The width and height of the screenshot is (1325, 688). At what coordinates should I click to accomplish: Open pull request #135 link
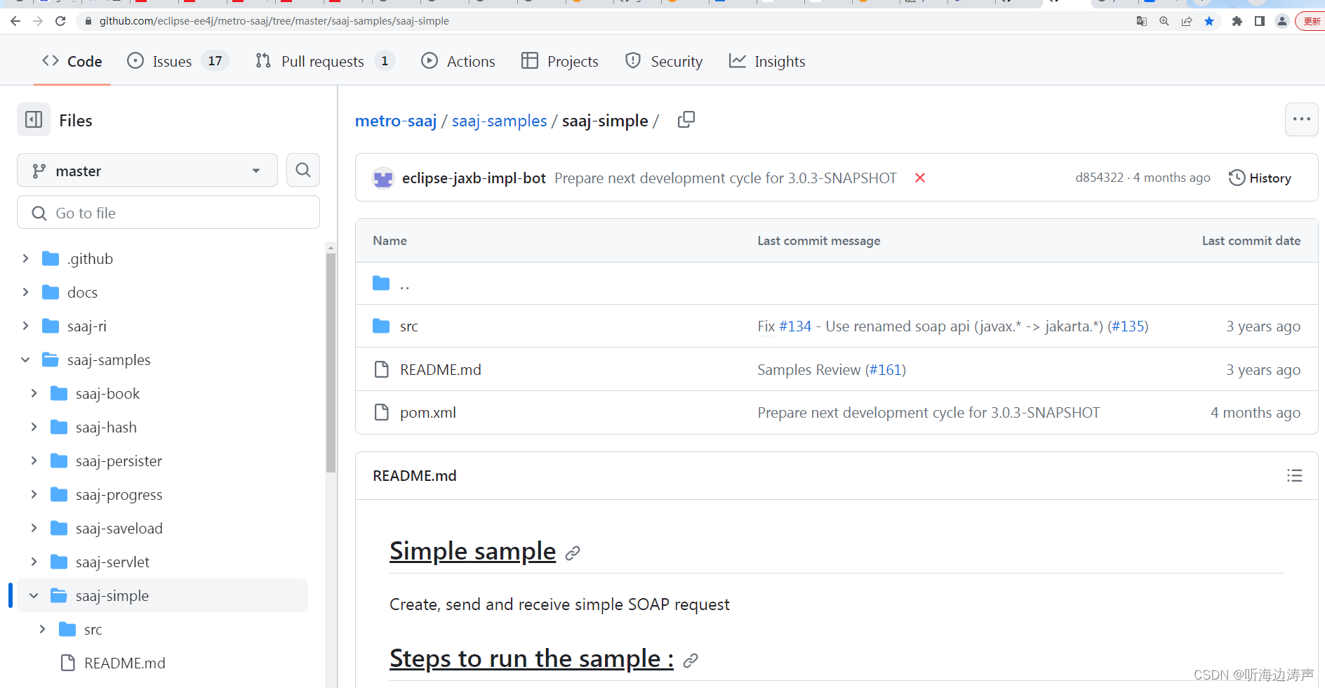point(1128,326)
